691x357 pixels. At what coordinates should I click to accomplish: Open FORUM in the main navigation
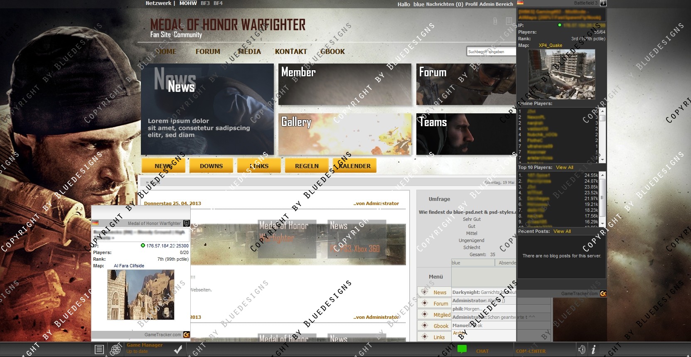click(x=208, y=51)
